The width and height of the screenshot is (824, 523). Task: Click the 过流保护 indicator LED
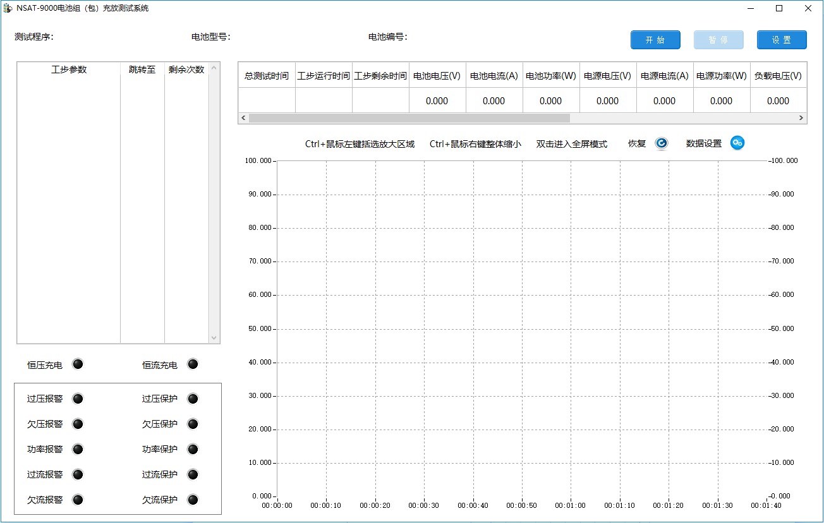(193, 474)
